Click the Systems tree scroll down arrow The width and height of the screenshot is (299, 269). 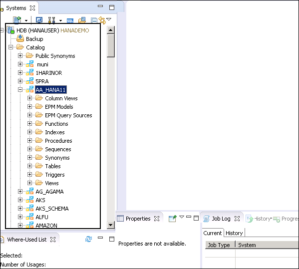click(x=111, y=225)
